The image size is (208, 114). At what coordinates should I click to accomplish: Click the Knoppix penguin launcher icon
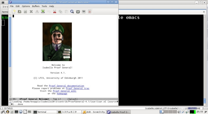click(8, 112)
